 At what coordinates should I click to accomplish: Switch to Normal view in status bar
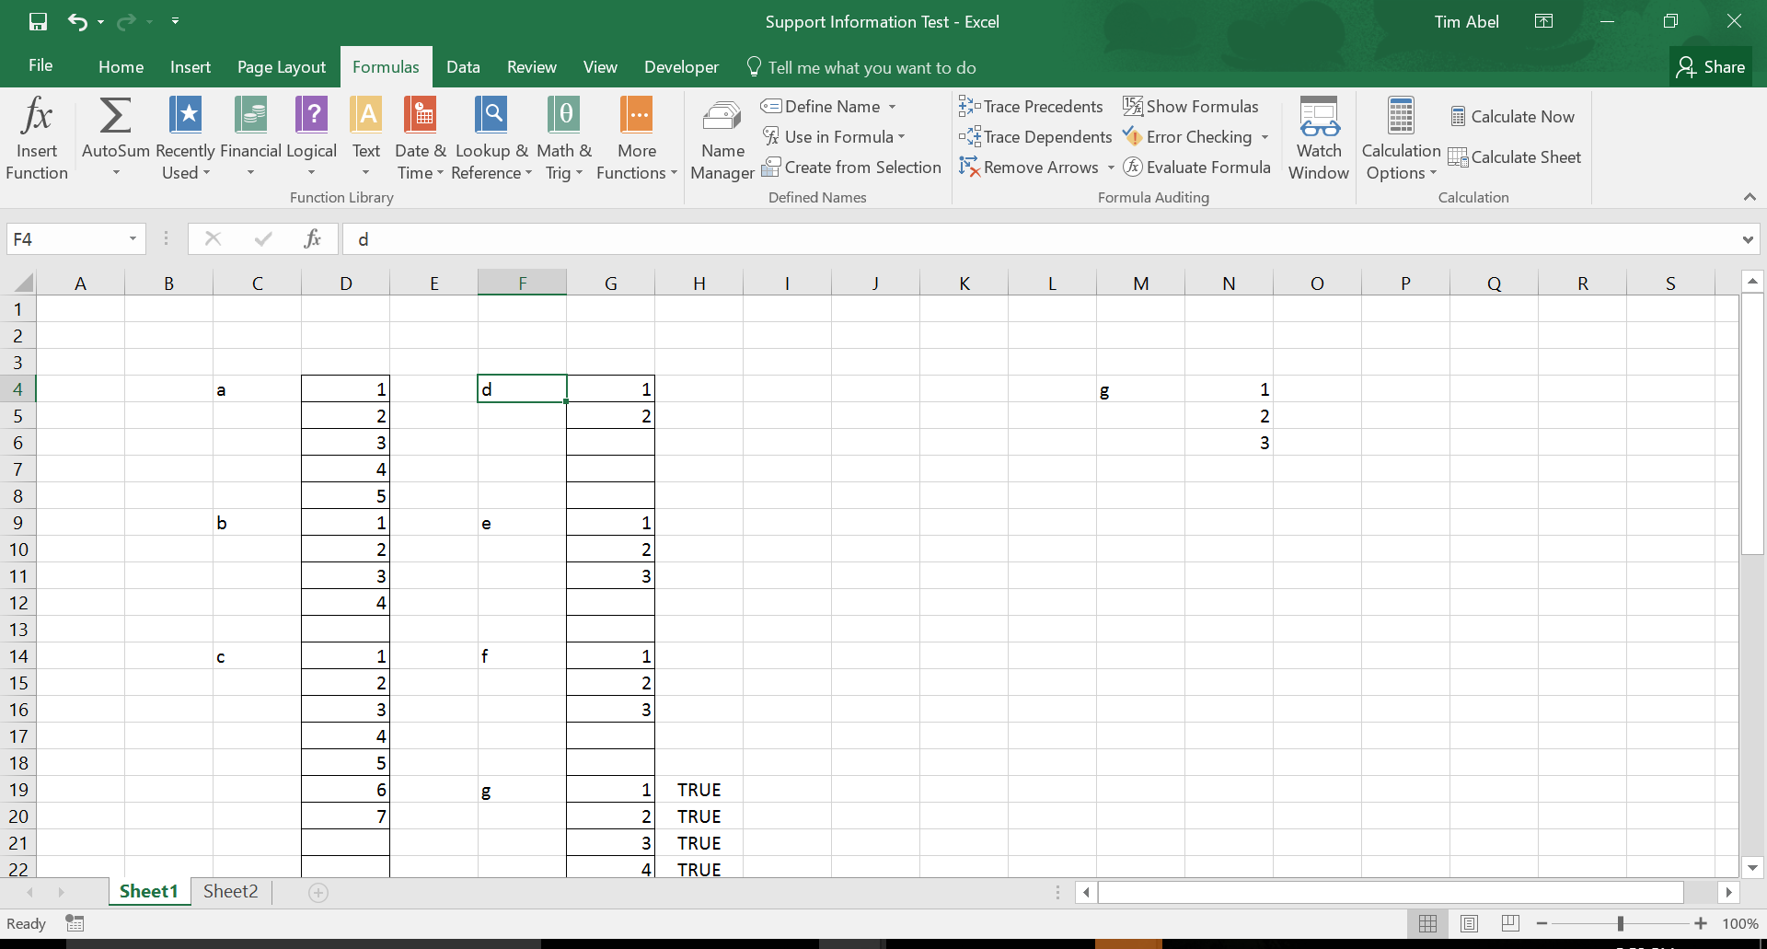1427,923
